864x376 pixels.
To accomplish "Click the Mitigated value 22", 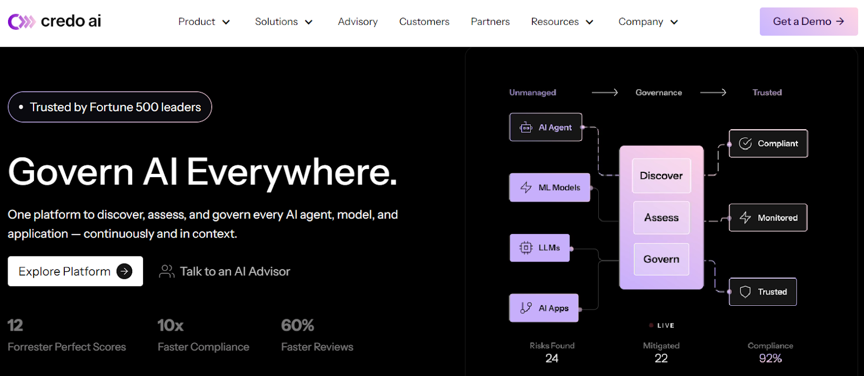I will click(x=661, y=358).
